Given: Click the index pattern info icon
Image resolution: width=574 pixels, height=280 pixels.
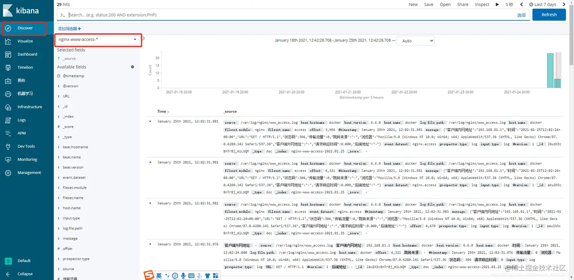Looking at the screenshot, I should pos(143,38).
